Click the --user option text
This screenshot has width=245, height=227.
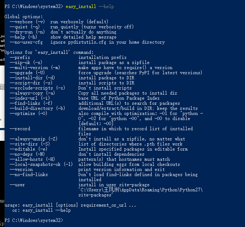point(17,185)
